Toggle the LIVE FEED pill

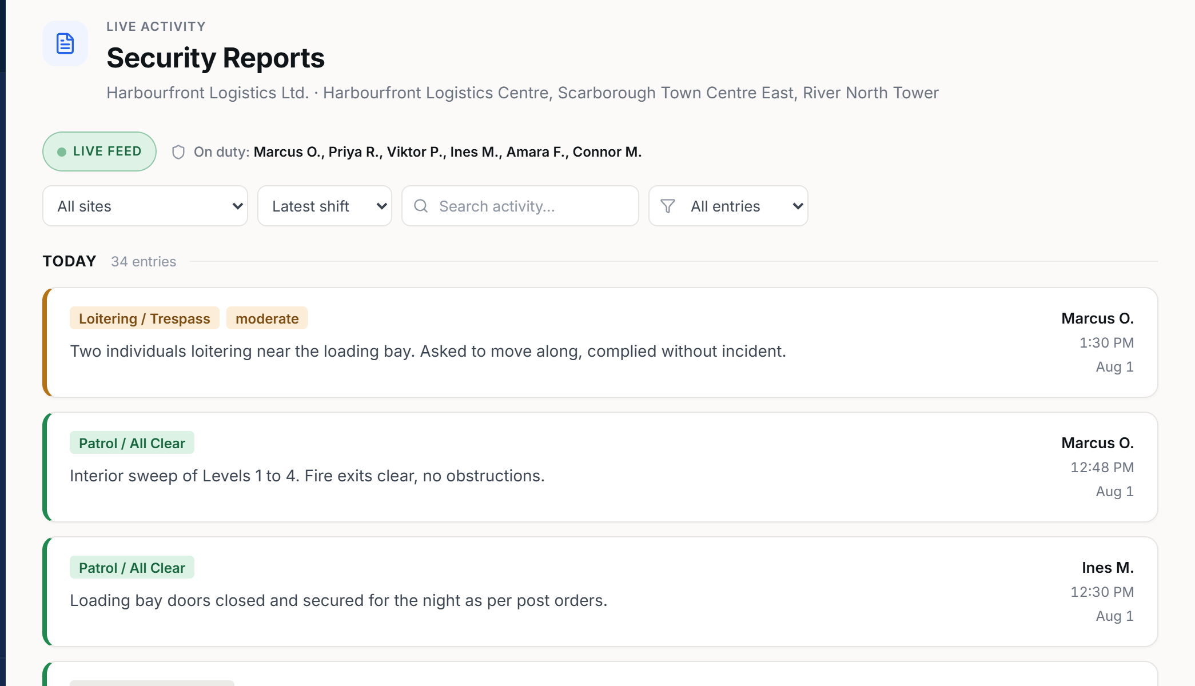pyautogui.click(x=99, y=151)
